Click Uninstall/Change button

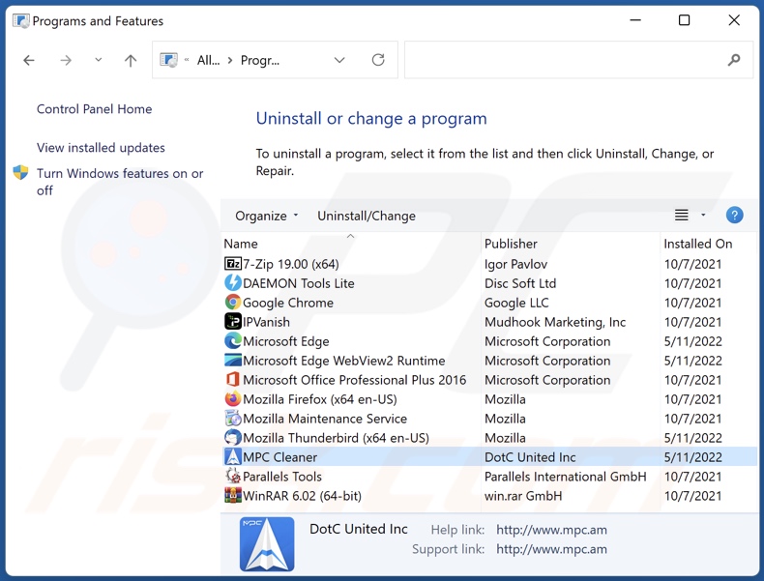click(367, 216)
